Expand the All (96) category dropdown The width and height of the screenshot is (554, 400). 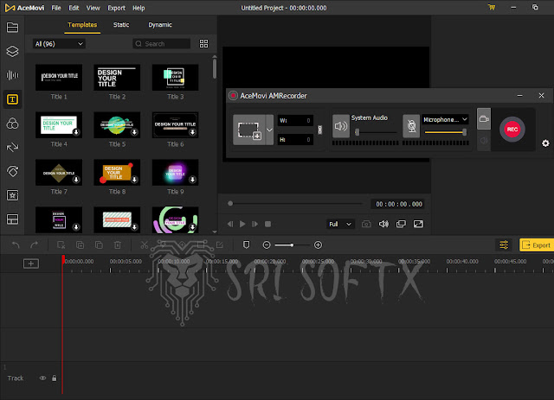[x=59, y=44]
